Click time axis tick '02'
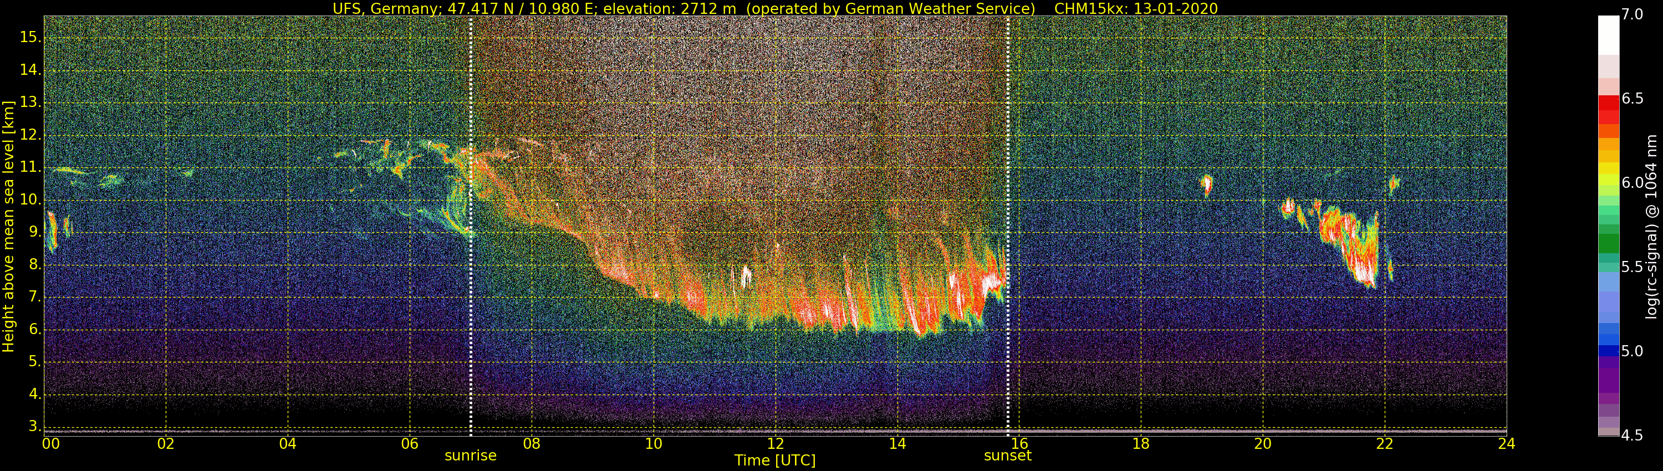The image size is (1663, 471). click(x=166, y=444)
